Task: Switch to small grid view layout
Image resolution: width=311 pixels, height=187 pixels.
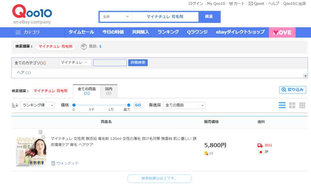Action: [302, 105]
